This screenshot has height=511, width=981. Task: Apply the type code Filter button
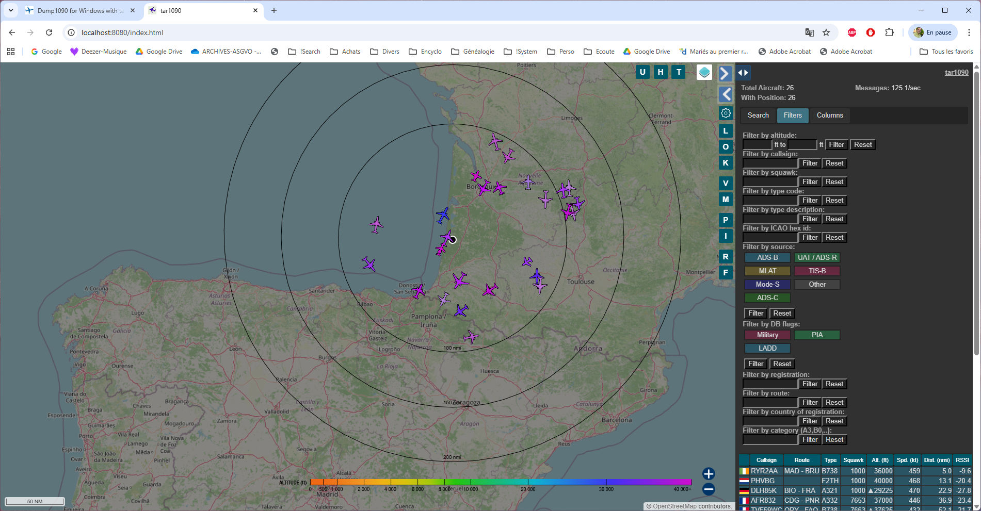click(x=810, y=201)
